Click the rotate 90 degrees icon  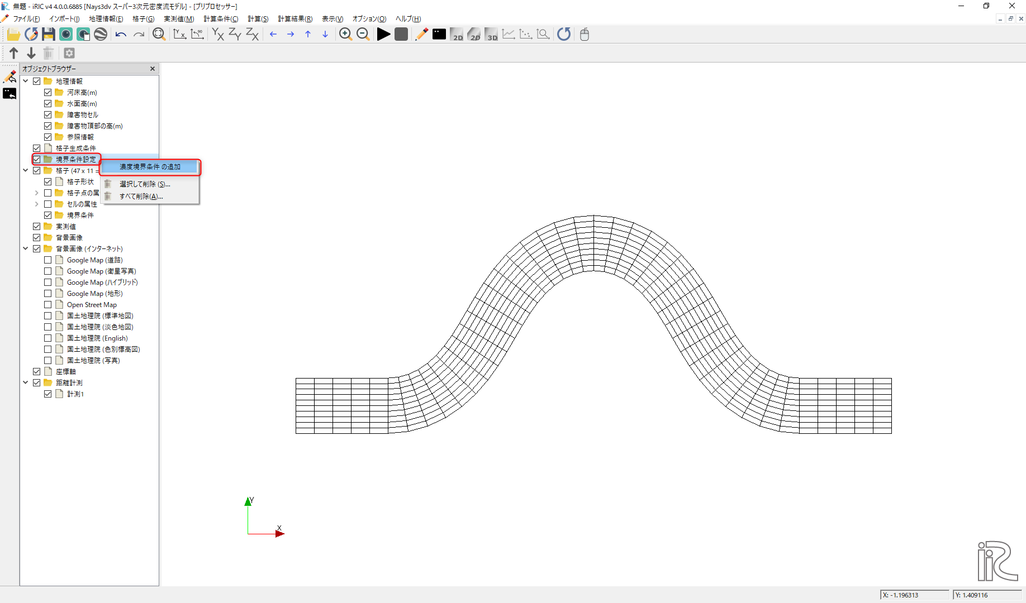click(197, 35)
